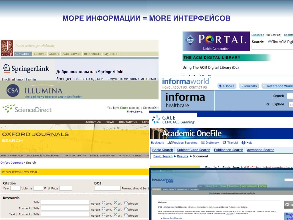
Task: Open Help in Academic OneFile
Action: pyautogui.click(x=247, y=143)
